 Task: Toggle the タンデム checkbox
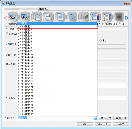[x=7, y=34]
